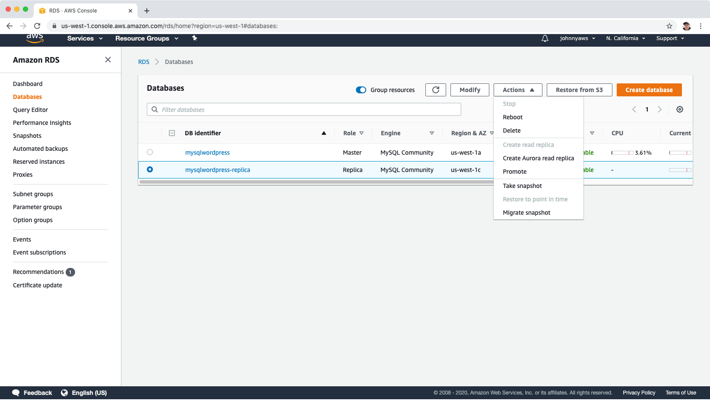The image size is (710, 404).
Task: Choose Create Aurora read replica
Action: pyautogui.click(x=539, y=158)
